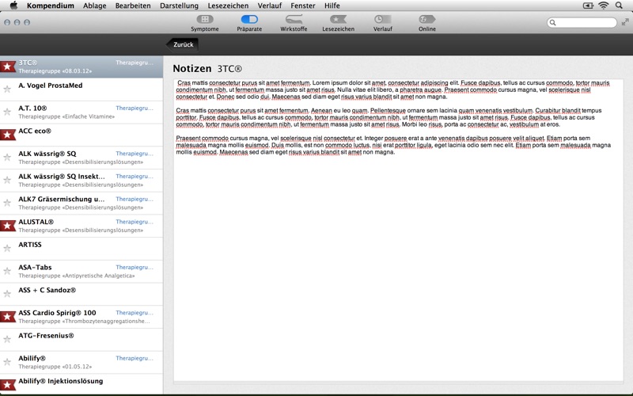Image resolution: width=633 pixels, height=396 pixels.
Task: Enter fullscreen with the arrows icon
Action: [x=625, y=22]
